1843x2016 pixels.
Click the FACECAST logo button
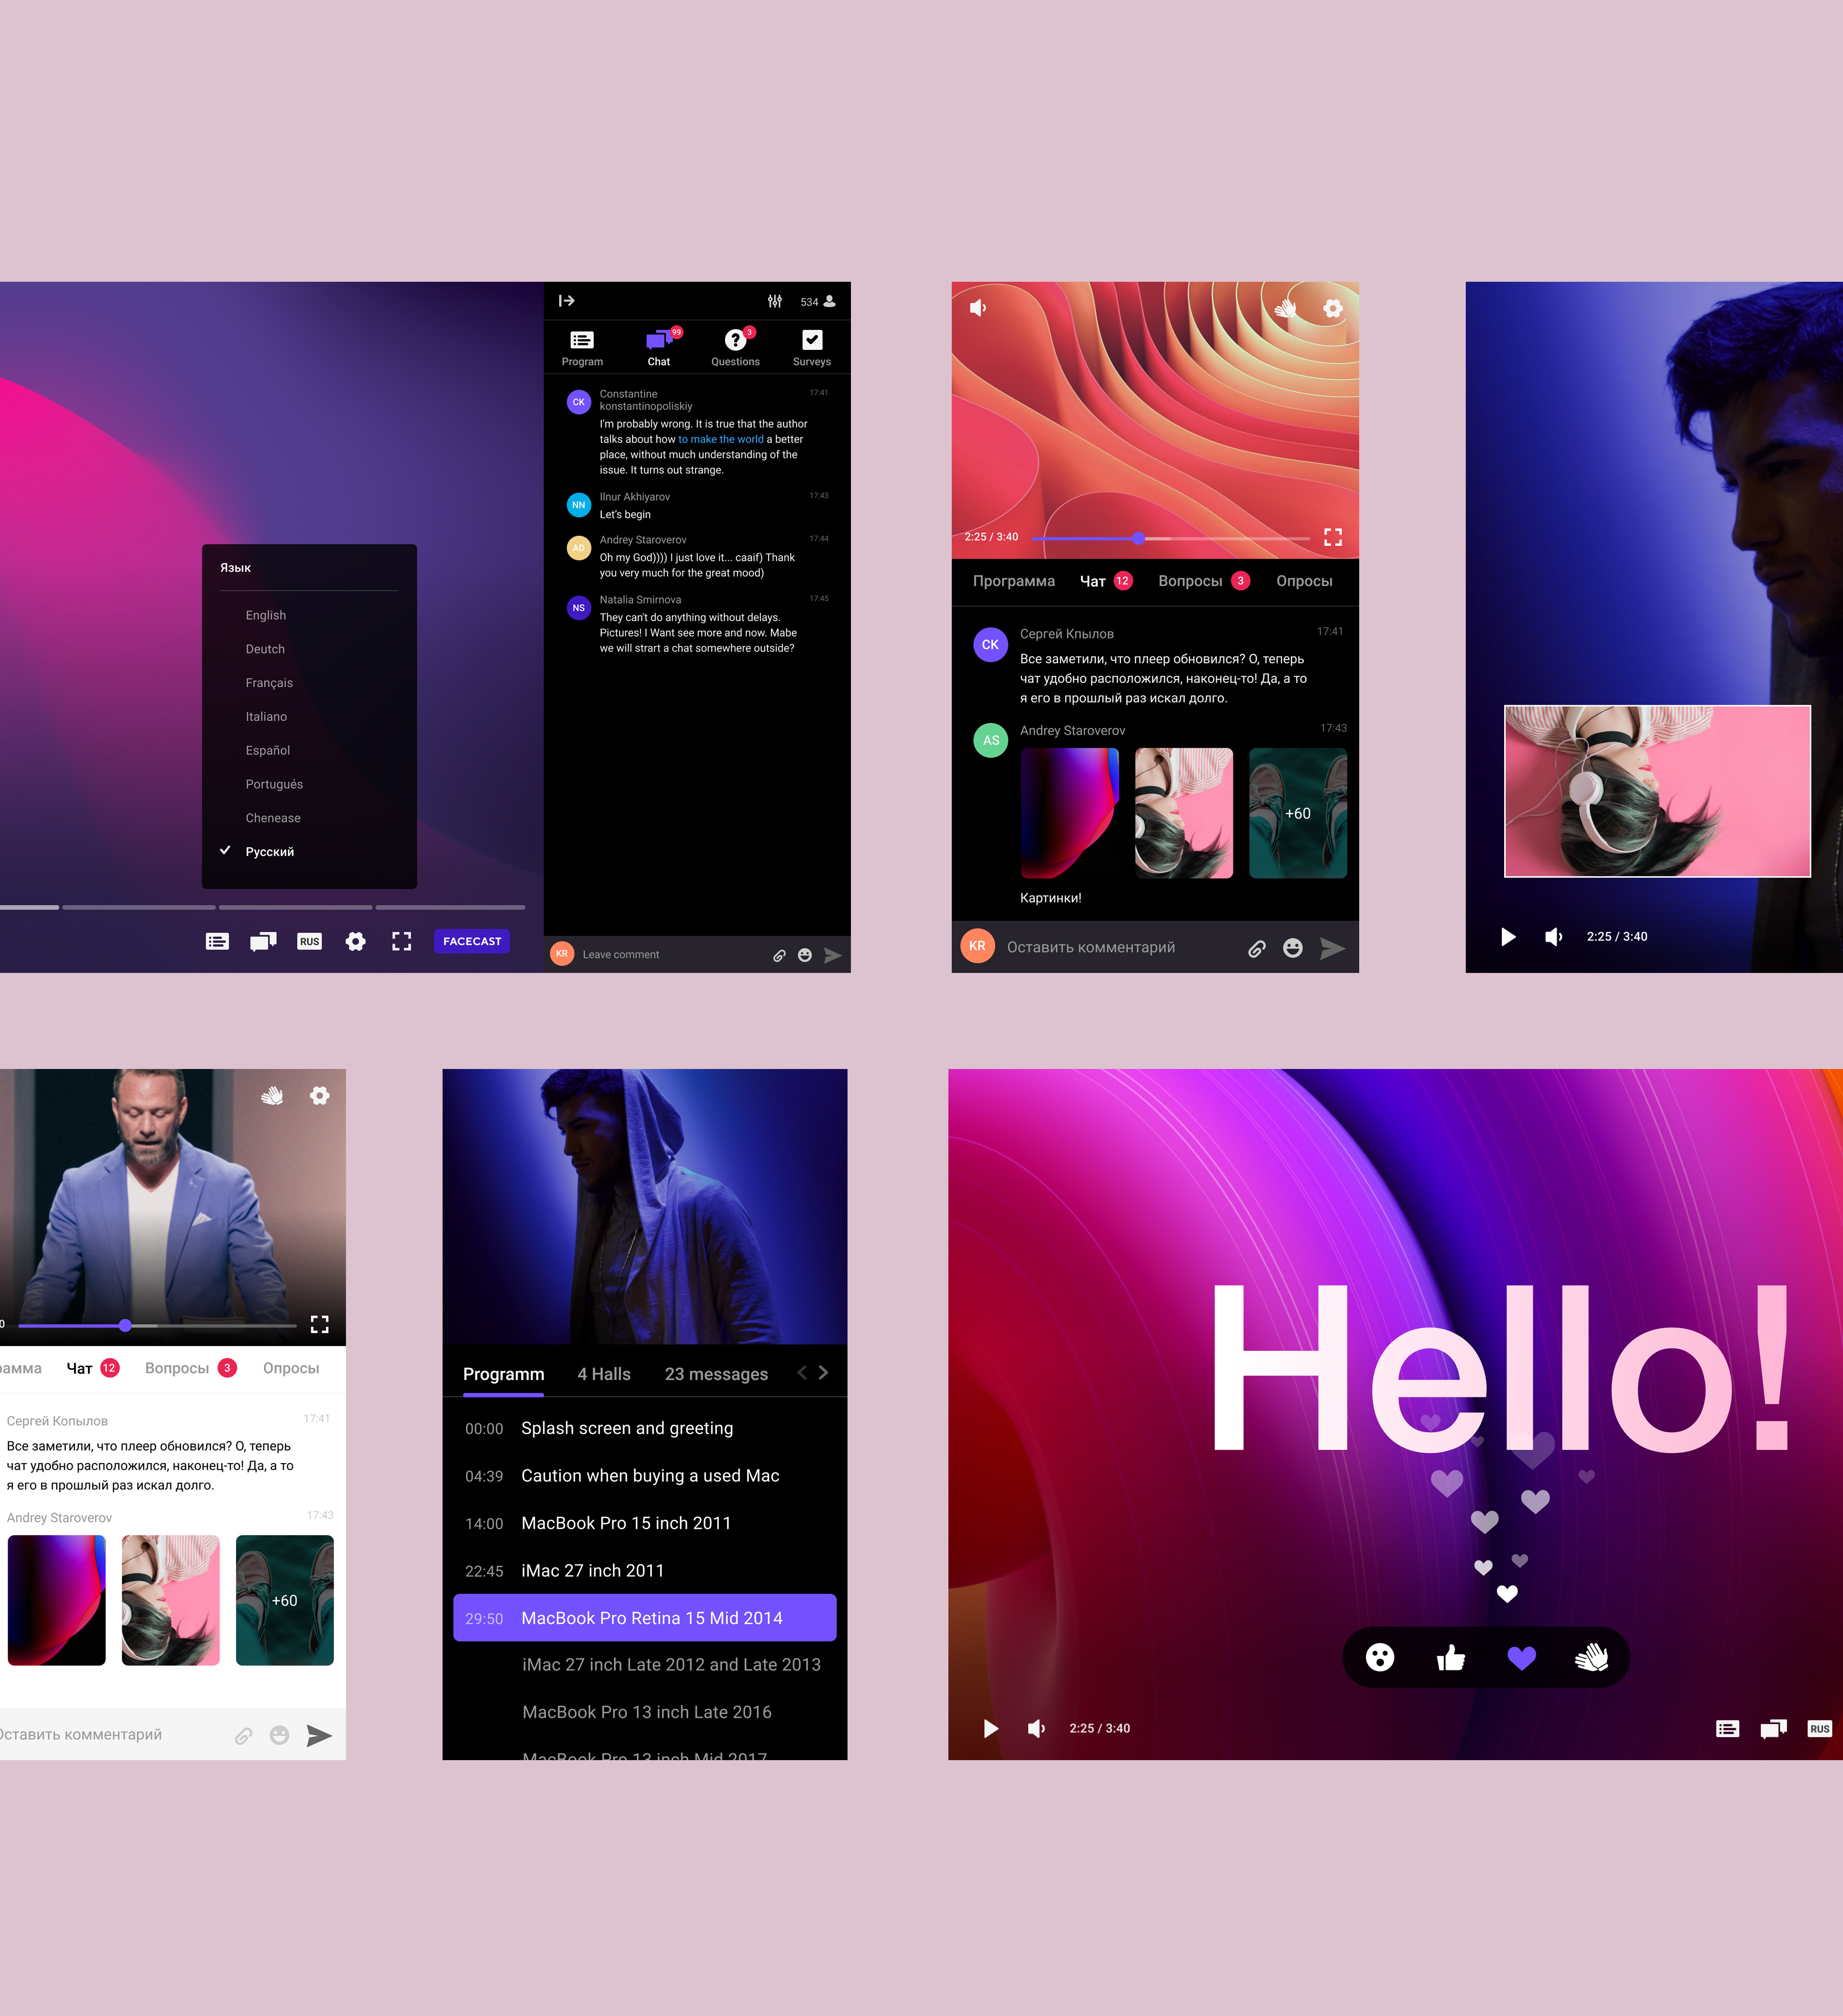point(472,941)
